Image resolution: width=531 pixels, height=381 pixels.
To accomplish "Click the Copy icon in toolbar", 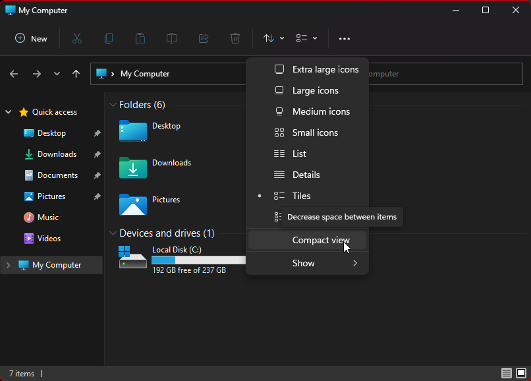I will (x=109, y=38).
